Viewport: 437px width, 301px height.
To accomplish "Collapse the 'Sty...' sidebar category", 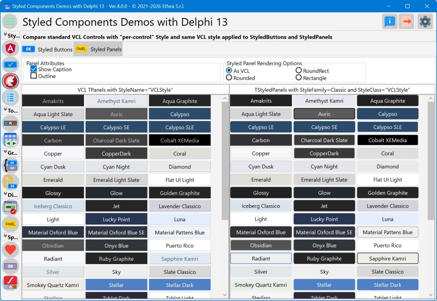I will [11, 35].
